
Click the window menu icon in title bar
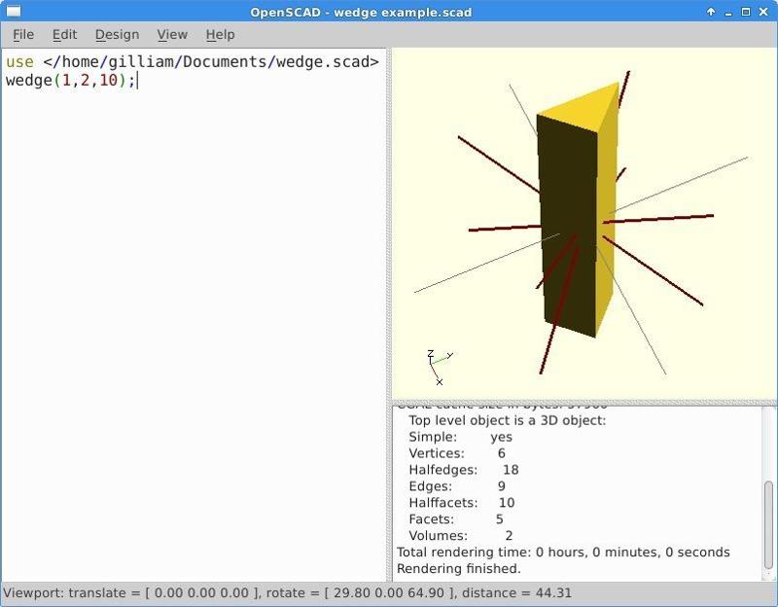14,11
